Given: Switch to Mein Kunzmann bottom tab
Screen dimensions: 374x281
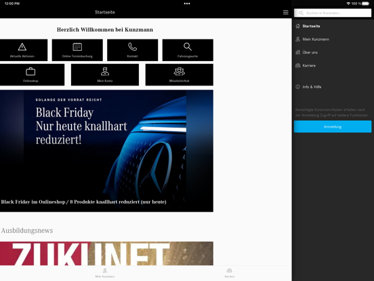Looking at the screenshot, I should tap(105, 273).
